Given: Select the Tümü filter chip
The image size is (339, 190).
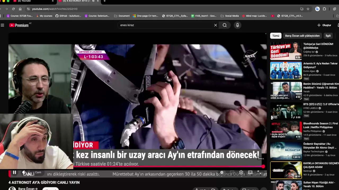Looking at the screenshot, I should [276, 36].
